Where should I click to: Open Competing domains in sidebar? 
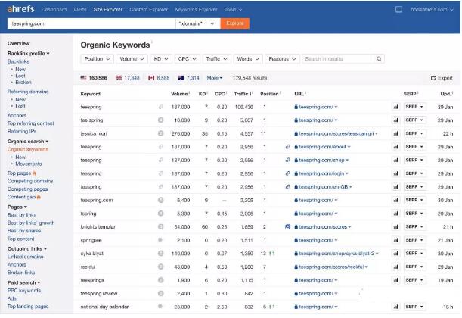[30, 181]
